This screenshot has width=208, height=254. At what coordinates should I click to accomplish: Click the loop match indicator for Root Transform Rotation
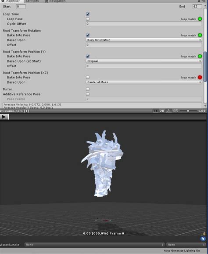[x=200, y=35]
